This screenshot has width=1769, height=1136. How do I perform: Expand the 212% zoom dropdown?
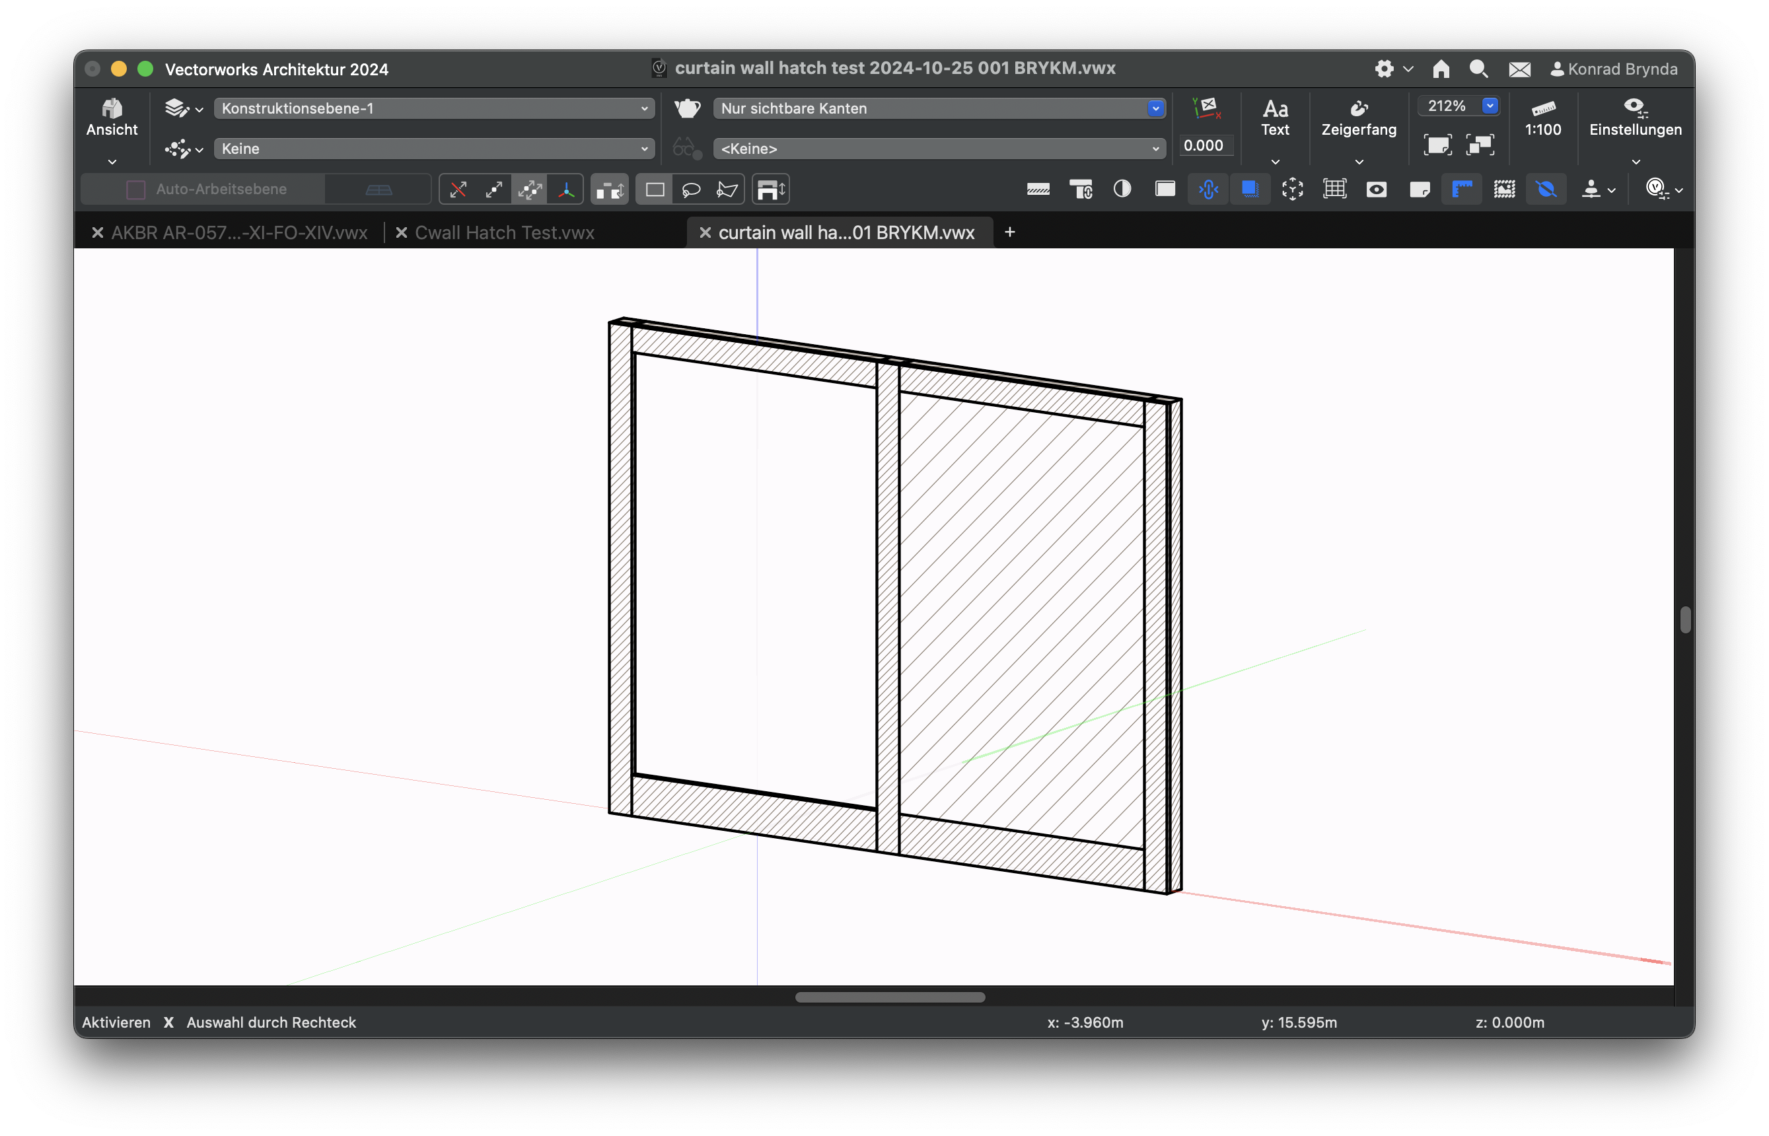(x=1490, y=106)
